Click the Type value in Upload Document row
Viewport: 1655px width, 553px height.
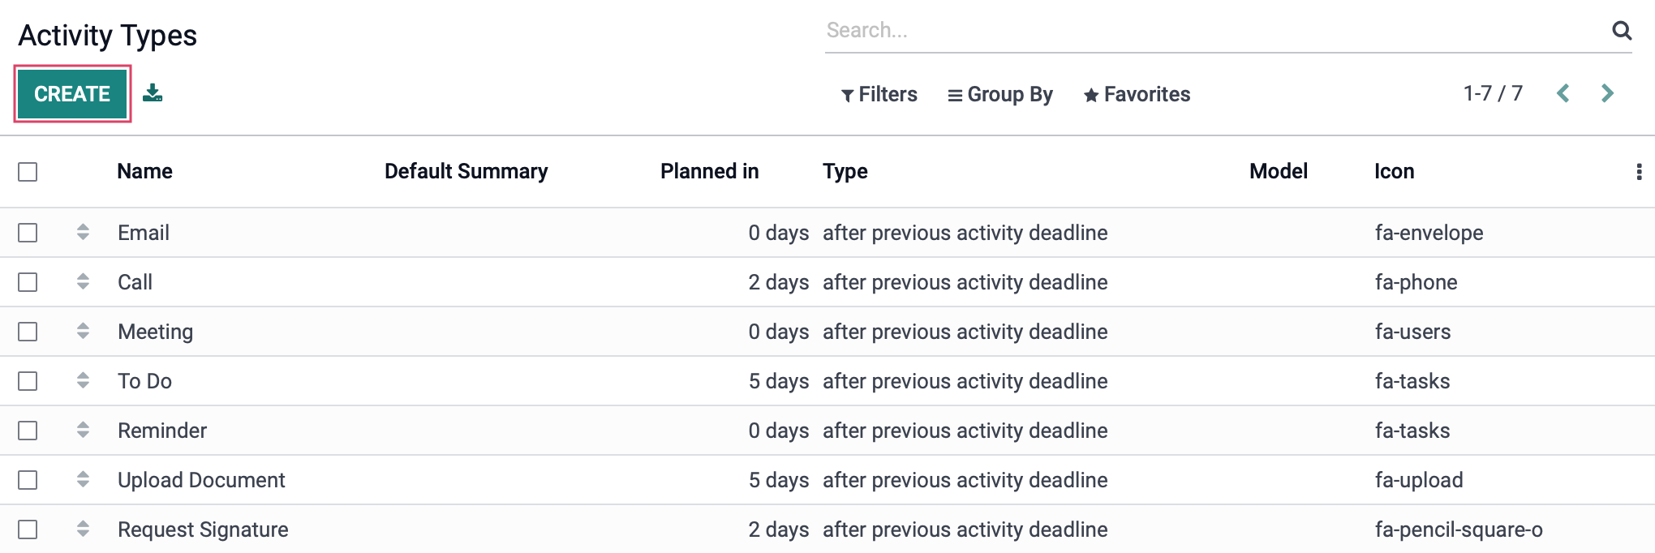(965, 480)
